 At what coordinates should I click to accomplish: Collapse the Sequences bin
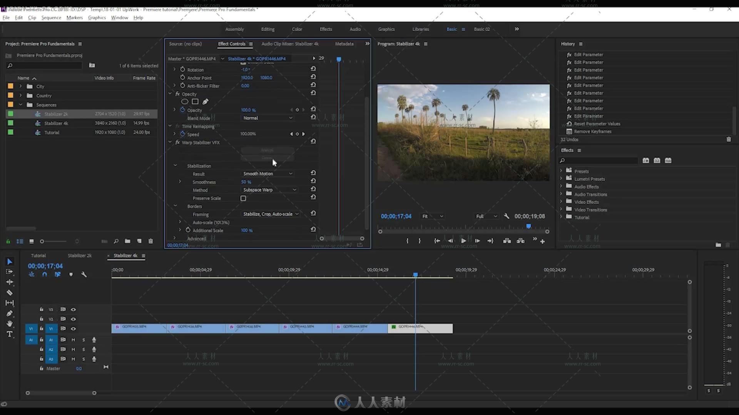[x=20, y=105]
